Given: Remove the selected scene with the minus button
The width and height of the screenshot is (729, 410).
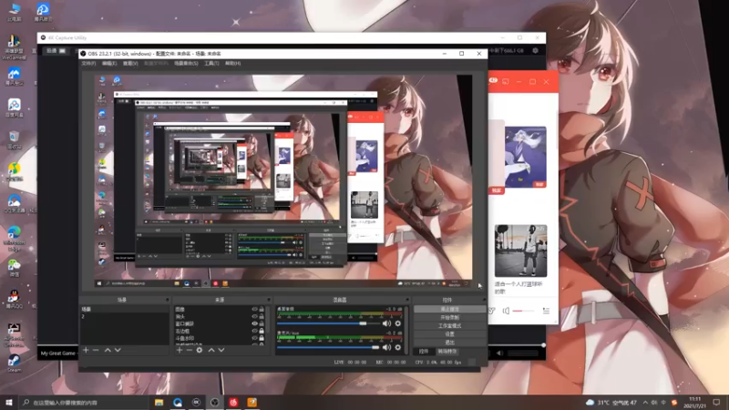Looking at the screenshot, I should pyautogui.click(x=96, y=350).
